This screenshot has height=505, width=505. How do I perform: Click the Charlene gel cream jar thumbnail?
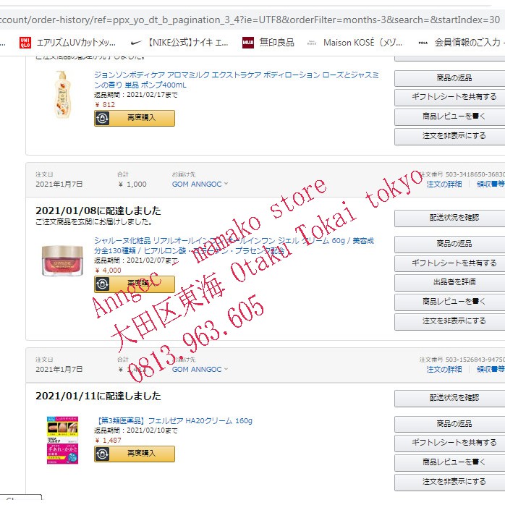coord(62,260)
